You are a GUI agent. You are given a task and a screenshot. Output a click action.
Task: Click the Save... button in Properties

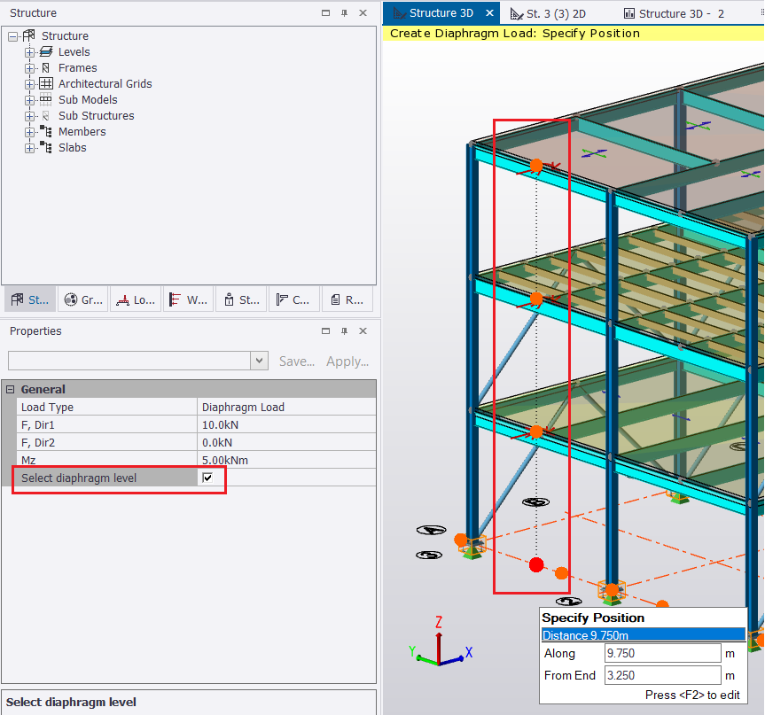[x=297, y=361]
